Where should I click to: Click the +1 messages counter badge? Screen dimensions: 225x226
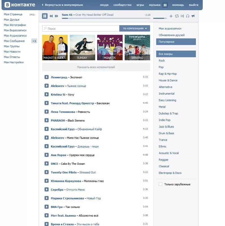pos(34,41)
